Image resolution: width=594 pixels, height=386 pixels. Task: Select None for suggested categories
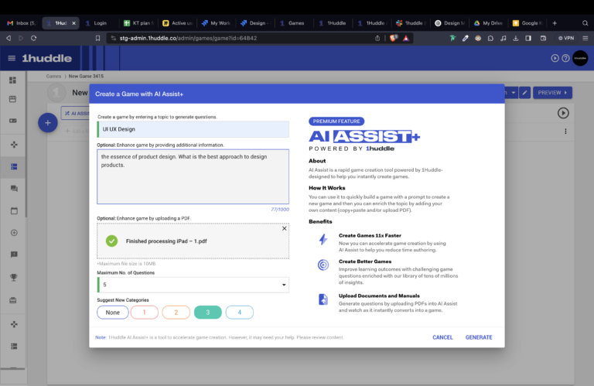click(113, 313)
